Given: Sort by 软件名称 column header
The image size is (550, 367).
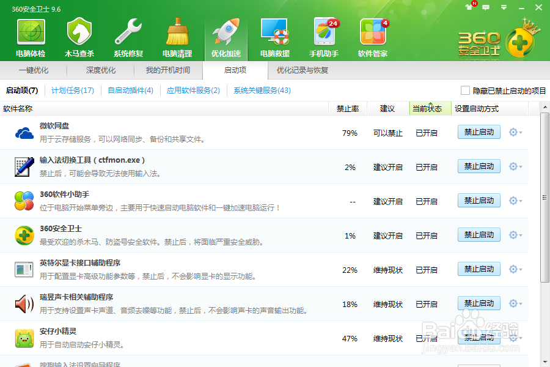Looking at the screenshot, I should click(164, 108).
